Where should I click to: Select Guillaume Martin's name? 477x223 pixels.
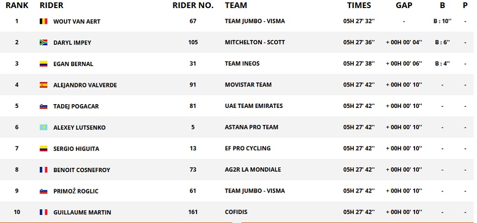coord(82,213)
